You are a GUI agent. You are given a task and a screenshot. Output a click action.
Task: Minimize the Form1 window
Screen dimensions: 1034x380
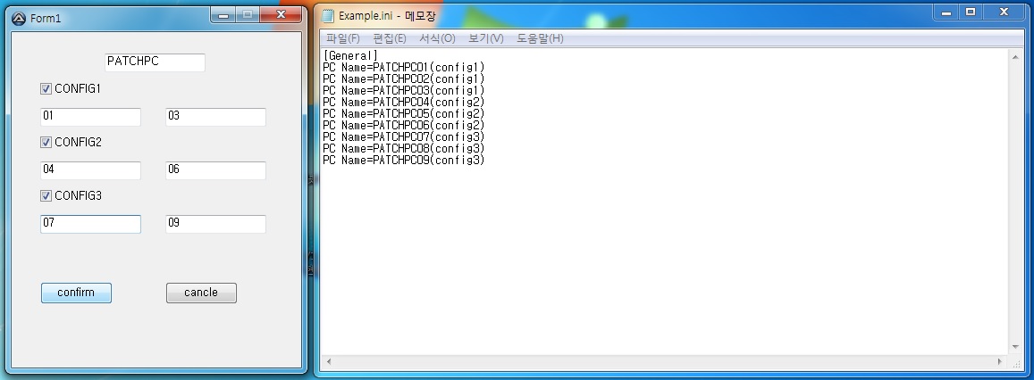(x=223, y=14)
